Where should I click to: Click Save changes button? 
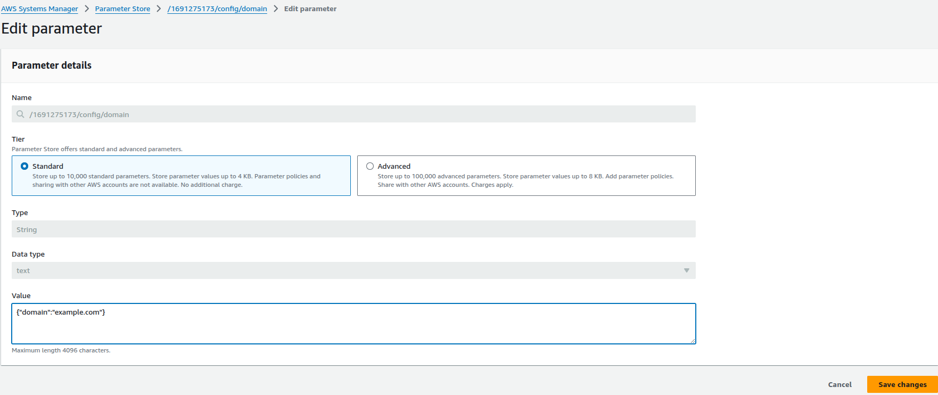(902, 384)
